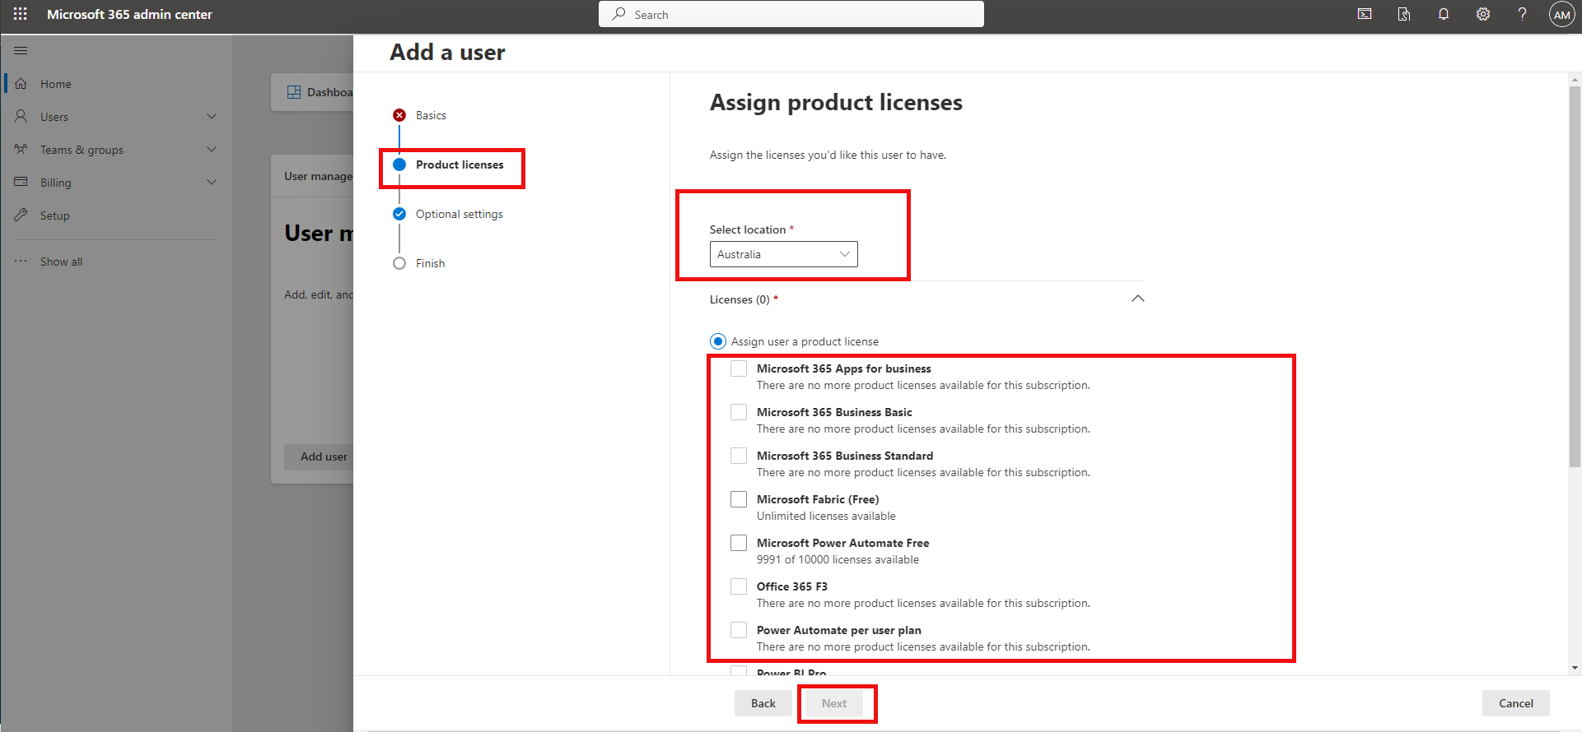Check Office 365 F3 license
This screenshot has height=732, width=1582.
[x=739, y=586]
